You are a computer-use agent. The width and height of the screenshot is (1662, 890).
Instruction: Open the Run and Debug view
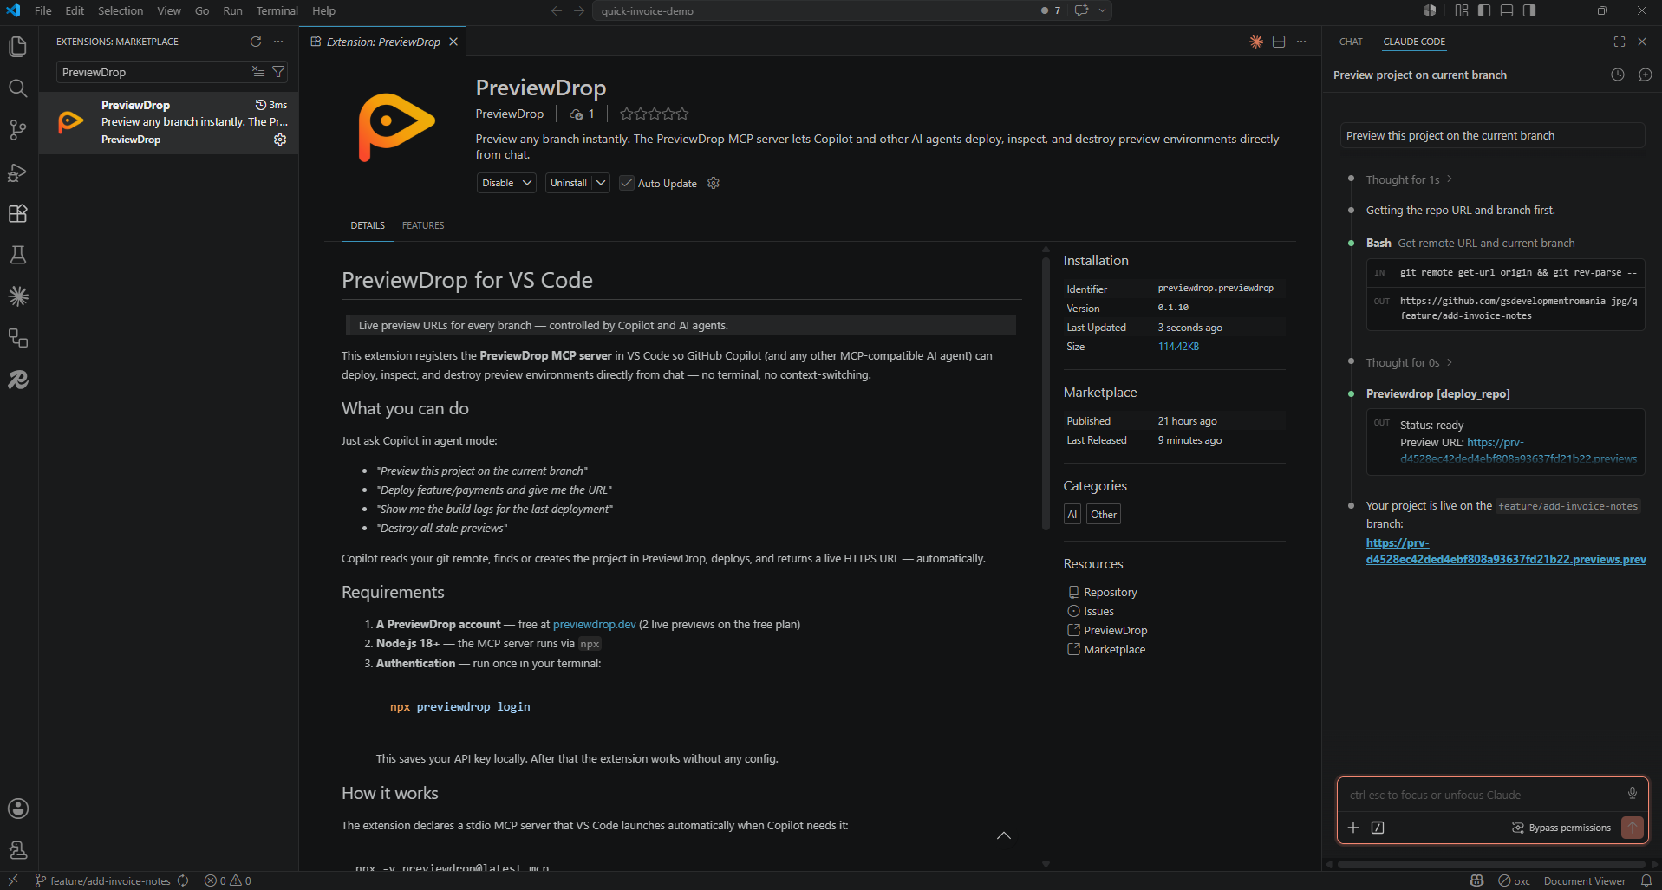pyautogui.click(x=17, y=172)
